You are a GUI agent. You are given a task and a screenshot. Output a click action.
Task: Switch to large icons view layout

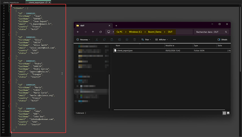228,113
